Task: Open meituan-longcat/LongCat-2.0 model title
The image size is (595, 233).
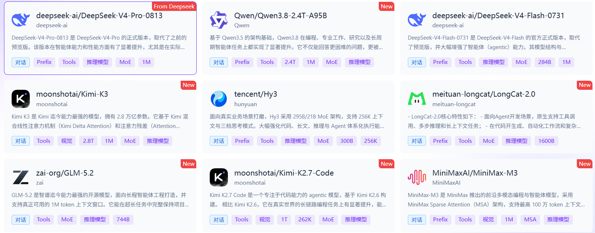Action: (x=484, y=94)
